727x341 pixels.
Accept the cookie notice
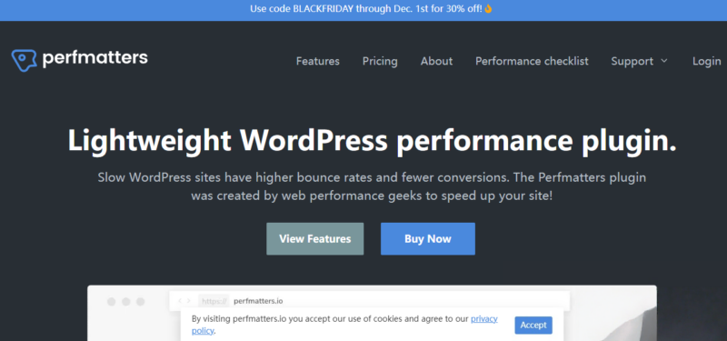coord(533,326)
